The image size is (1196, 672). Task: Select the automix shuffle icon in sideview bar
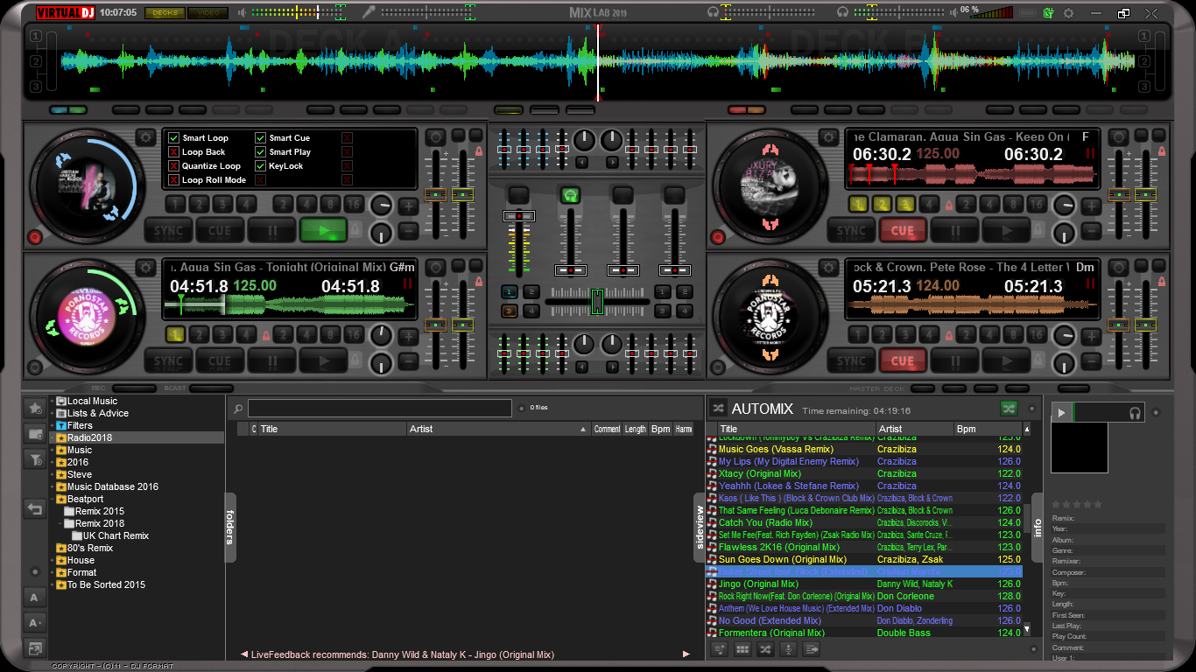(x=765, y=649)
